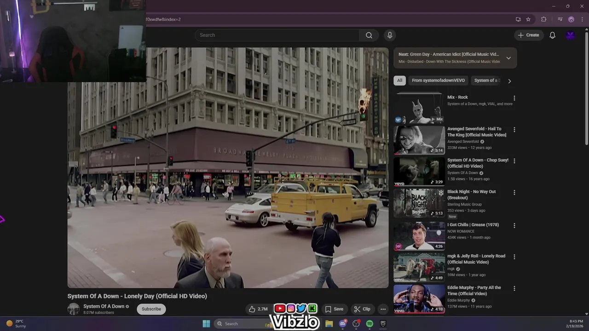Select the All filter chip
This screenshot has height=331, width=589.
pyautogui.click(x=399, y=80)
